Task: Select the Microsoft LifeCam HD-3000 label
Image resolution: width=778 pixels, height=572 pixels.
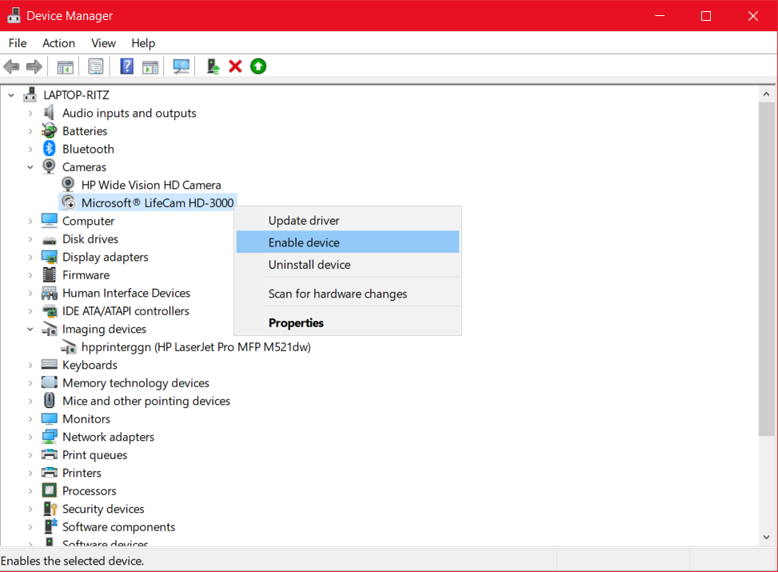Action: pos(158,202)
